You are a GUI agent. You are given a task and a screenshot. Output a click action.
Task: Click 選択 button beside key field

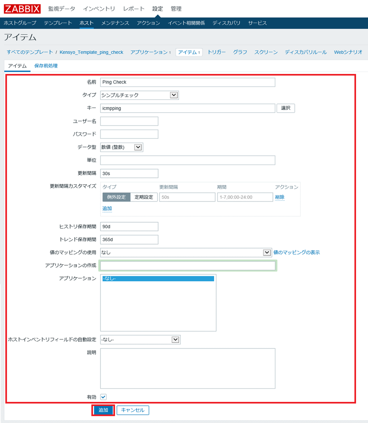point(286,108)
